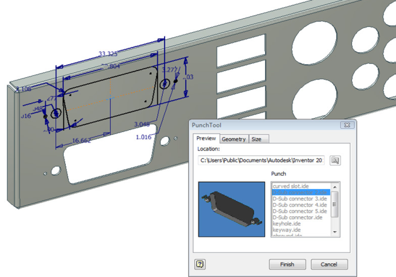Click the Location path input field

262,160
